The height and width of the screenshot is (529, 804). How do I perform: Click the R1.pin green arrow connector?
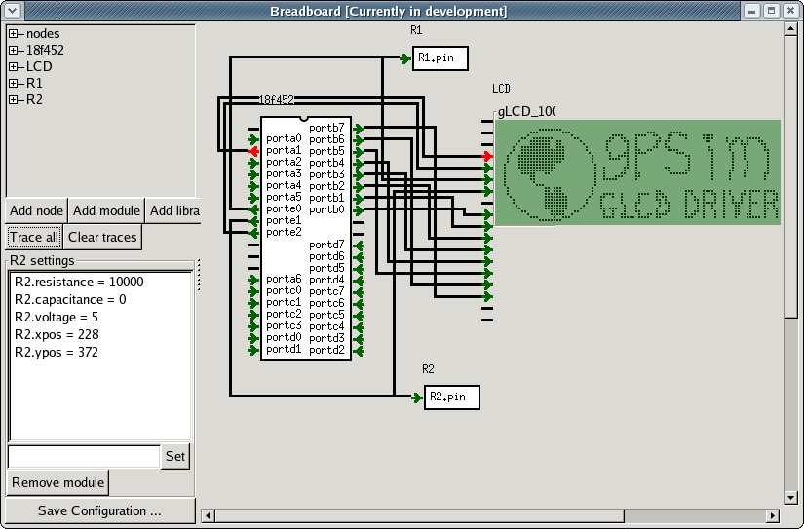[406, 58]
